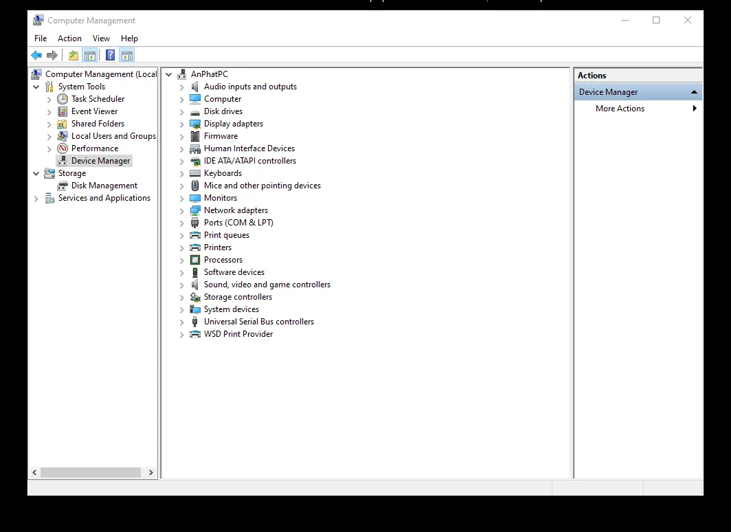Click the Forward navigation arrow
This screenshot has width=731, height=532.
53,55
